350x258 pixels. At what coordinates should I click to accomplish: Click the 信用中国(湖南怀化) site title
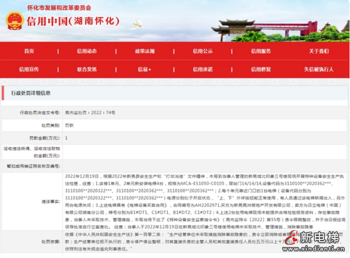click(73, 21)
